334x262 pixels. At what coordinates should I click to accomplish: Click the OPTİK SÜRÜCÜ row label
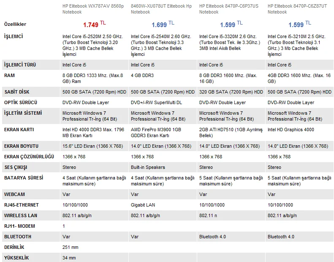(21, 102)
